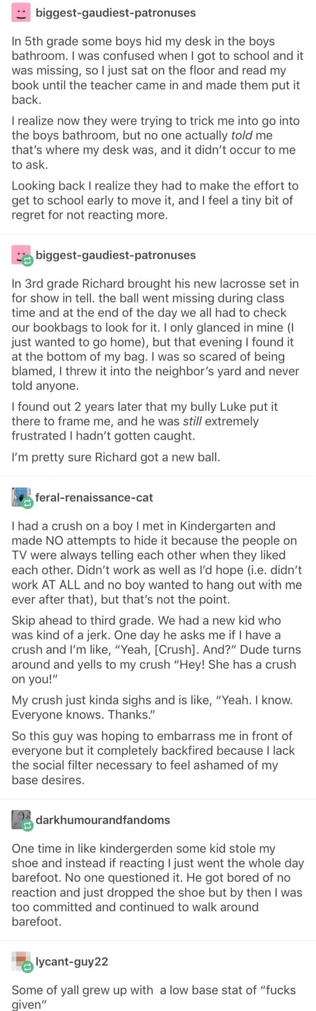
Task: Click the paragraph starting "I found out 2 years later"
Action: (x=144, y=421)
